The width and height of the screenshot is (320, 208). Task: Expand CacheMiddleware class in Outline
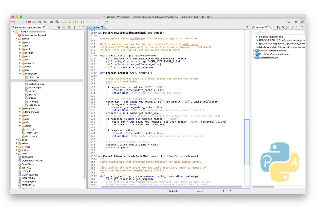254,58
